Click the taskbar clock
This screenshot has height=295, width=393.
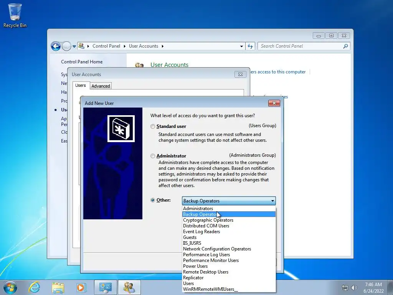click(x=373, y=288)
